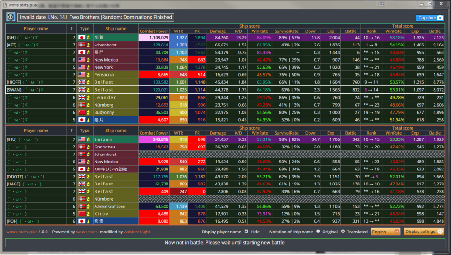The height and width of the screenshot is (255, 451).
Task: Click the Admiral Graf Spee ship name
Action: click(x=109, y=206)
